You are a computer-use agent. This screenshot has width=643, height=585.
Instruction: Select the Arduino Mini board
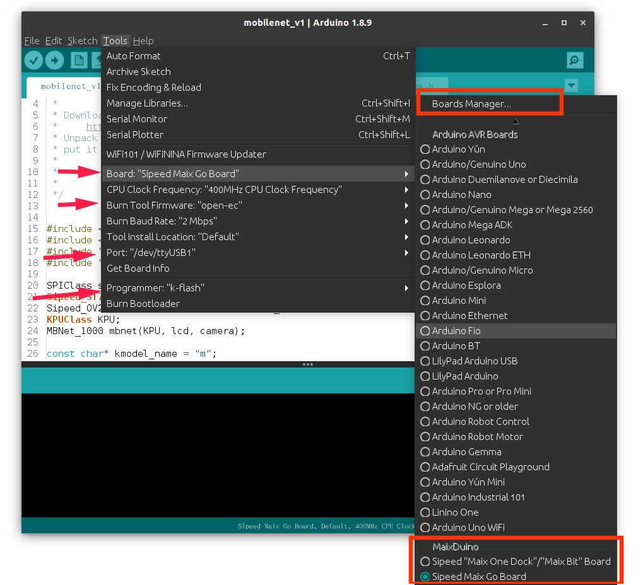(x=516, y=301)
